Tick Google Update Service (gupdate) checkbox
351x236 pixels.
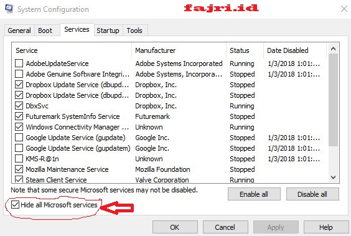click(19, 137)
